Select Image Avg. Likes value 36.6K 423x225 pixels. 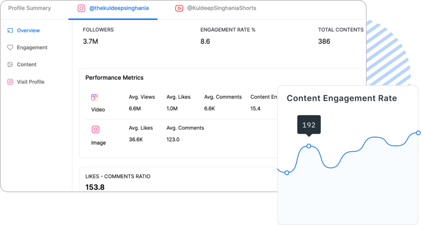coord(135,140)
